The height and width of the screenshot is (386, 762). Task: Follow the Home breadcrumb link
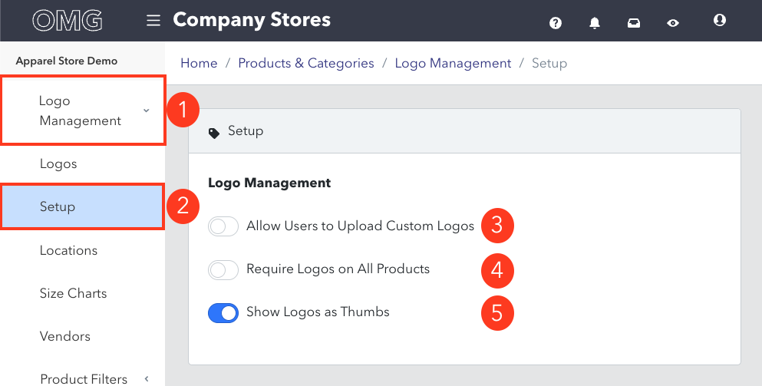pyautogui.click(x=199, y=63)
